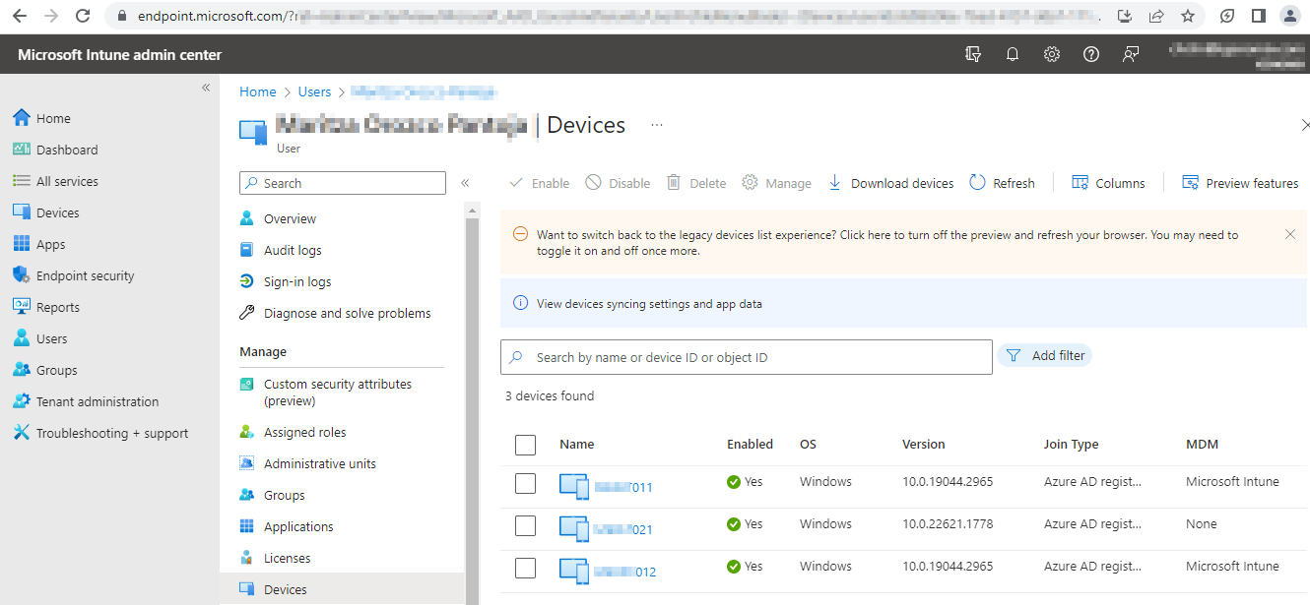Check the box for device ending 012
The height and width of the screenshot is (605, 1310).
pyautogui.click(x=525, y=568)
